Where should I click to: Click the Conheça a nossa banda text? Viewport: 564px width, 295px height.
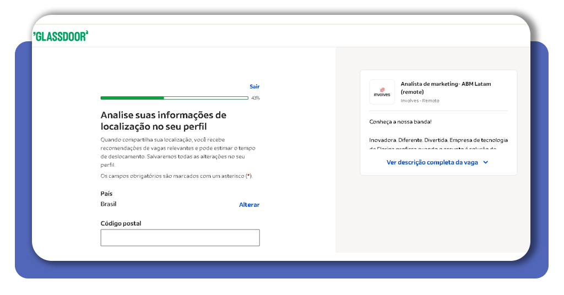coord(400,121)
